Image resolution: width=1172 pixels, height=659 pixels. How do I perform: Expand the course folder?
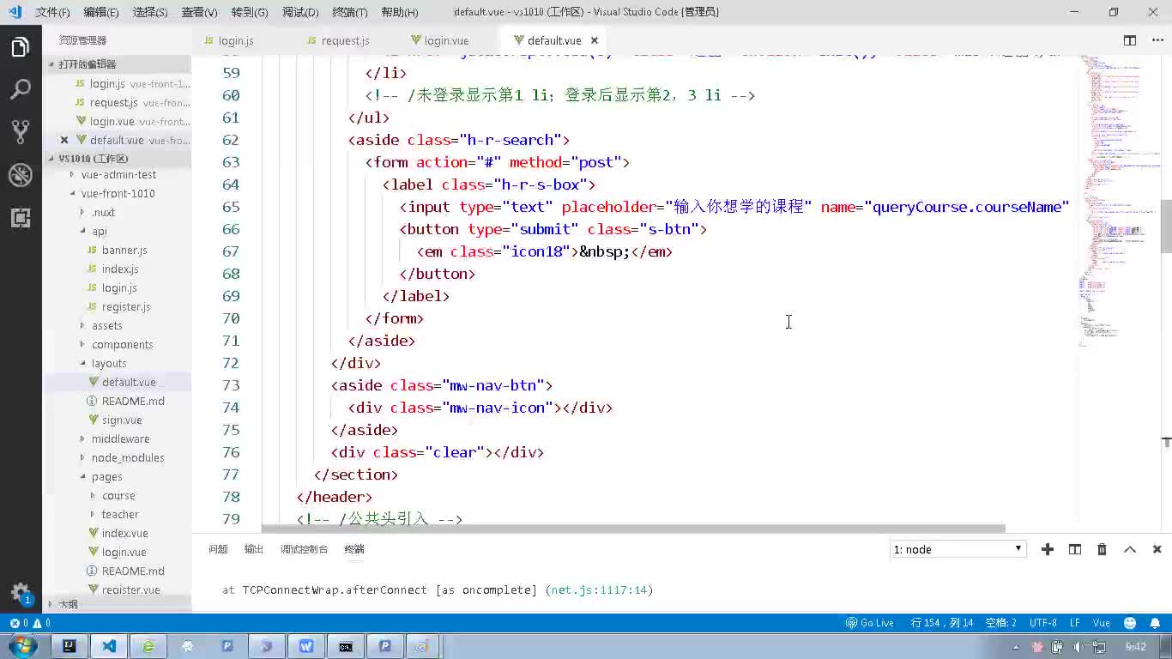tap(117, 495)
